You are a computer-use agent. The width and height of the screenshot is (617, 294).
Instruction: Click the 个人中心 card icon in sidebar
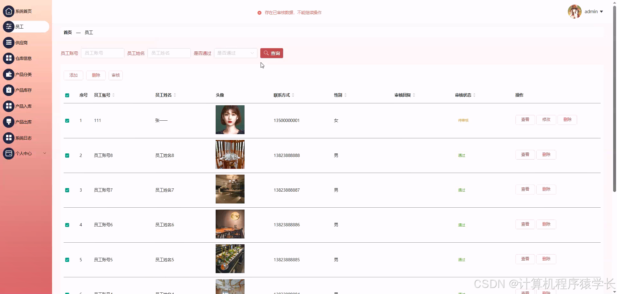9,153
